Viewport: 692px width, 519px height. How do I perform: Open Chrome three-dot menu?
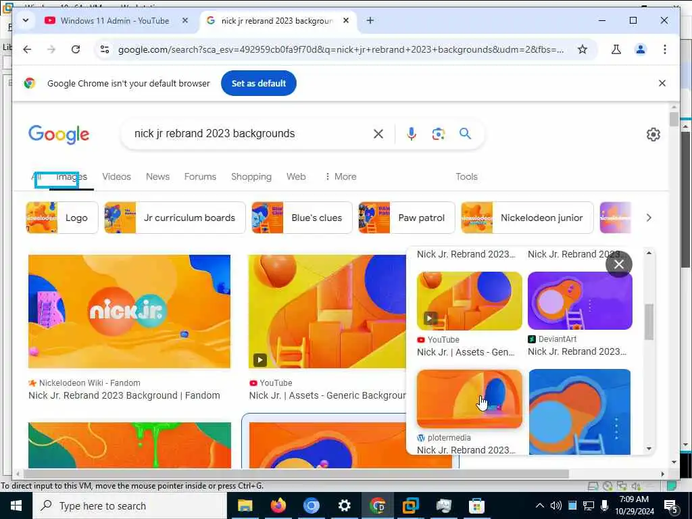[665, 49]
